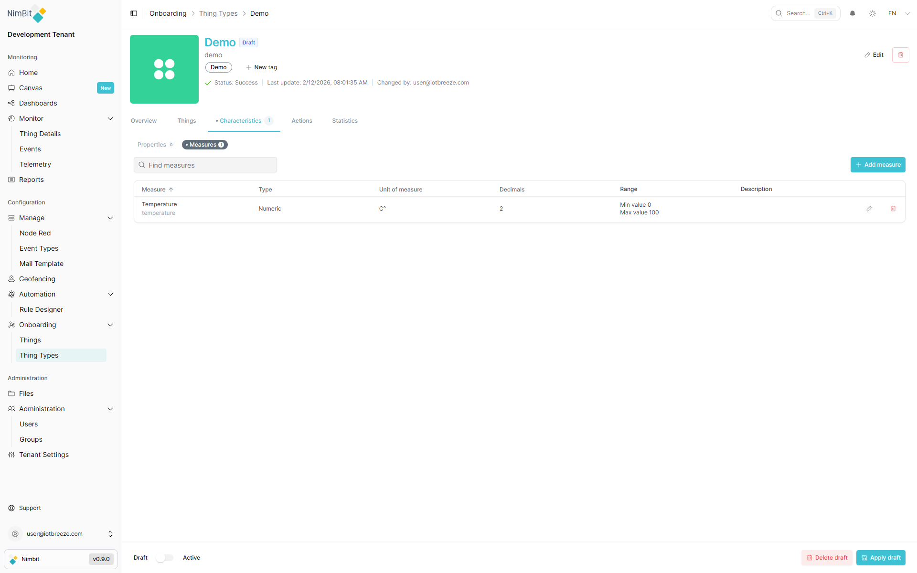
Task: Collapse the Onboarding menu section
Action: point(110,325)
